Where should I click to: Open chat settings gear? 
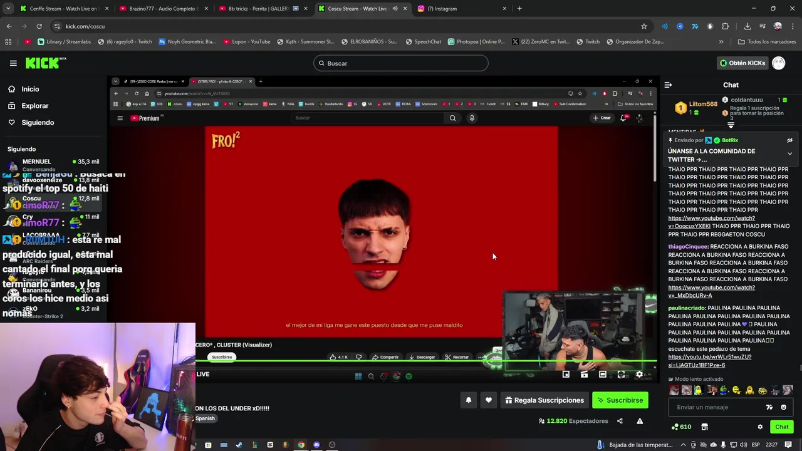(760, 427)
